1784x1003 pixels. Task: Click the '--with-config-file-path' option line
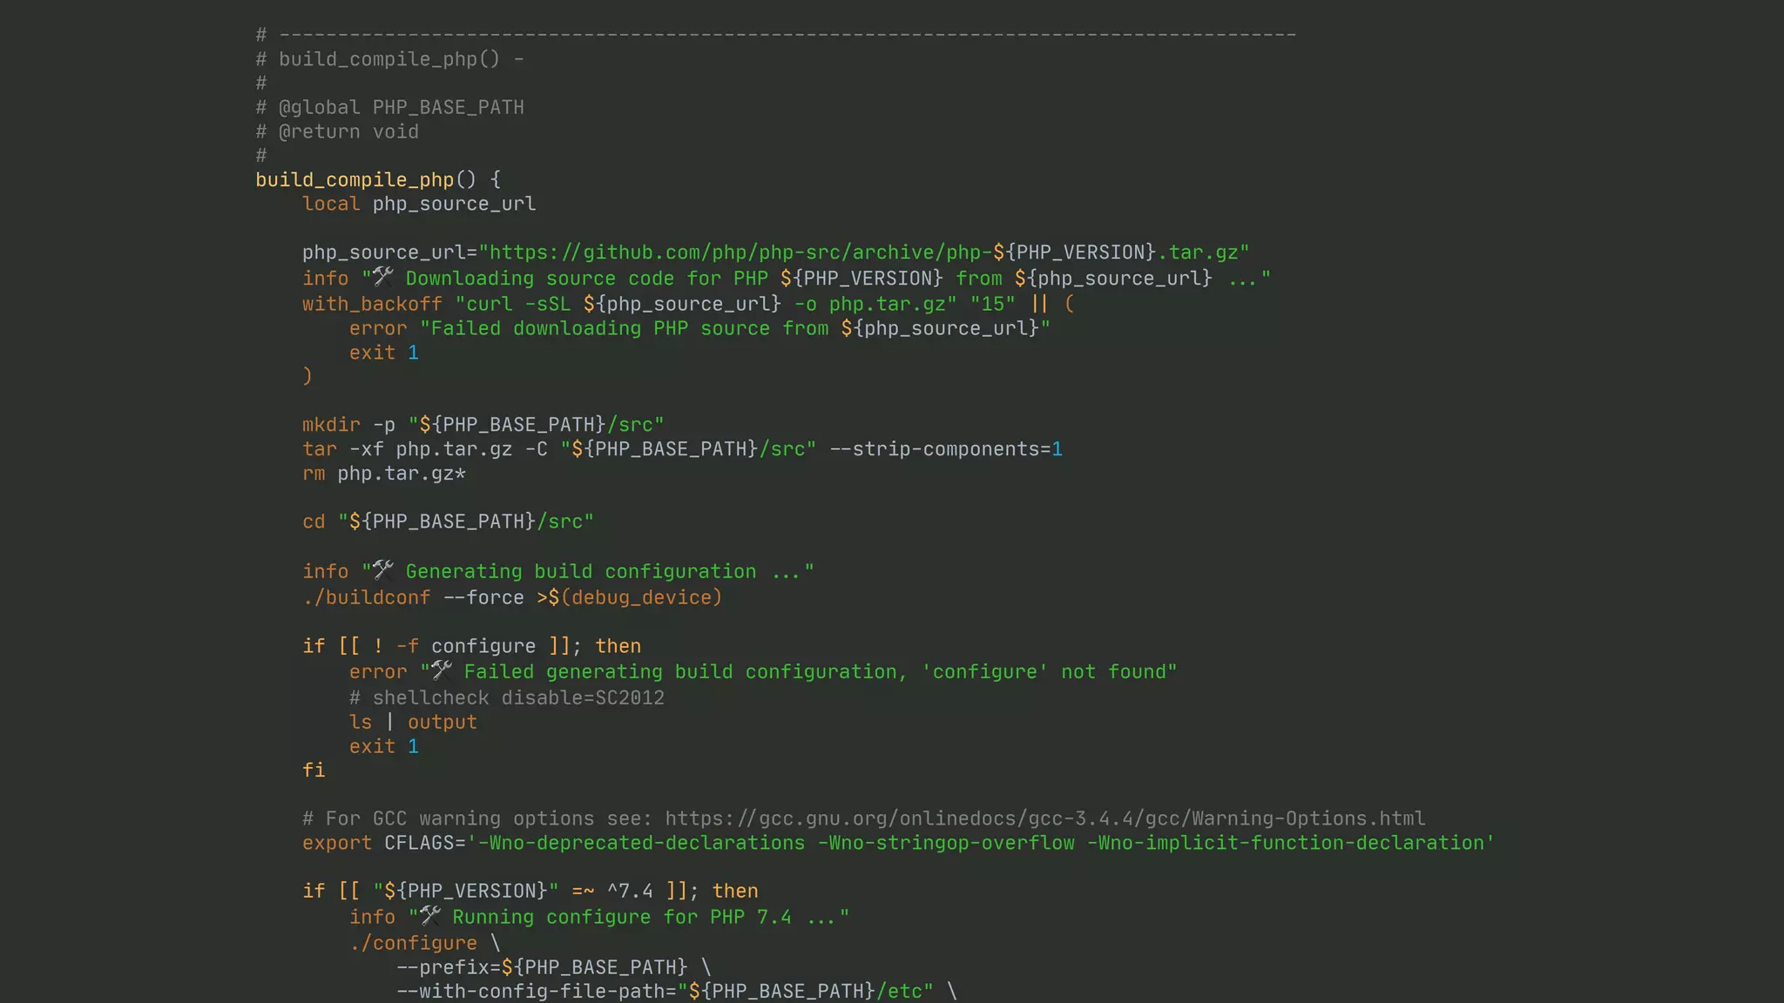[x=677, y=991]
